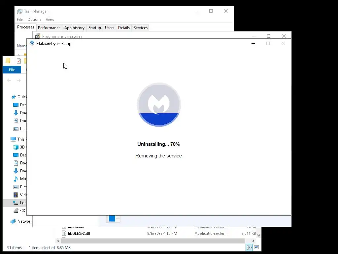The height and width of the screenshot is (254, 338).
Task: Click the vertical scrollbar down arrow
Action: (259, 235)
